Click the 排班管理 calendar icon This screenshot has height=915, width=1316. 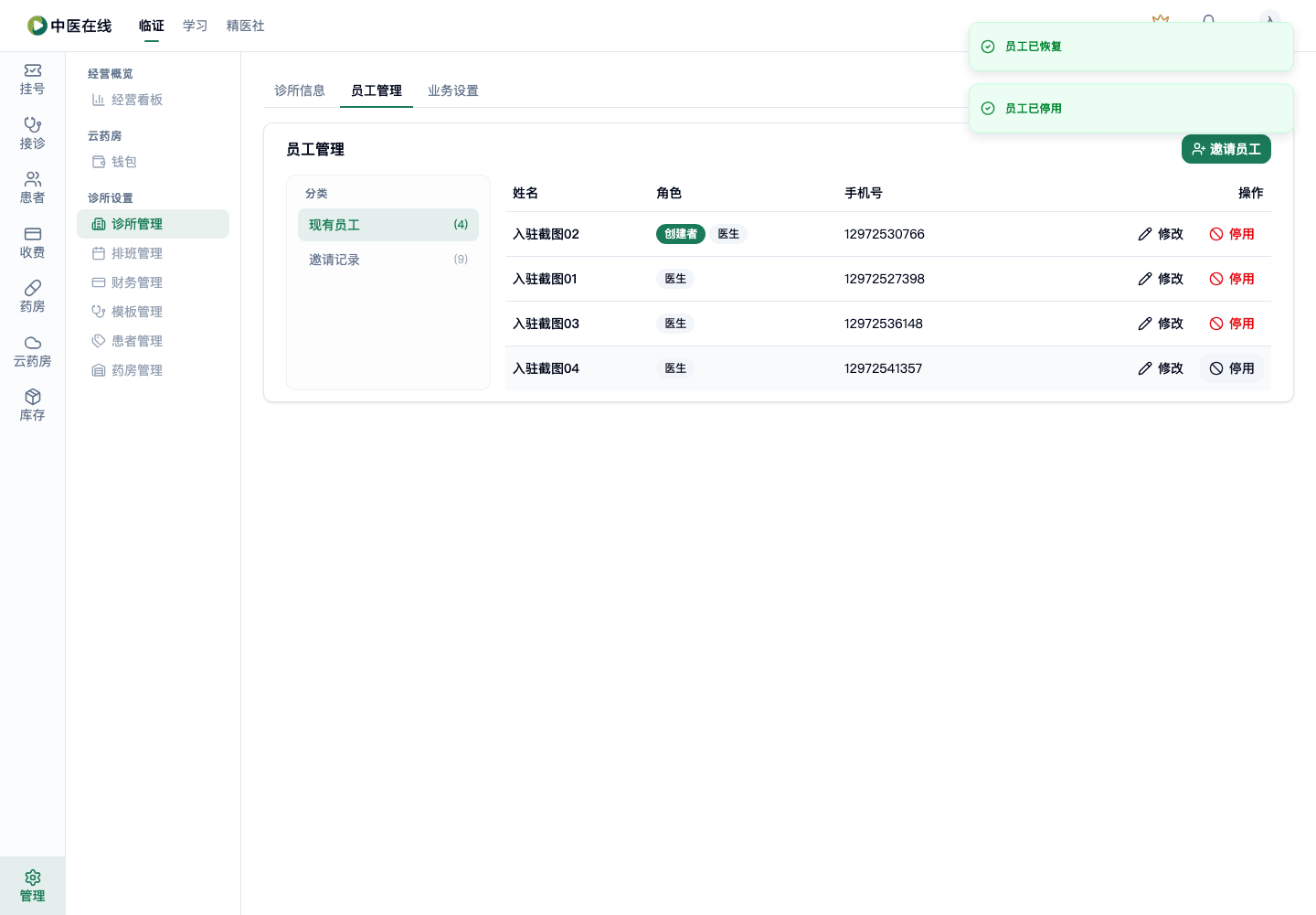[x=99, y=253]
